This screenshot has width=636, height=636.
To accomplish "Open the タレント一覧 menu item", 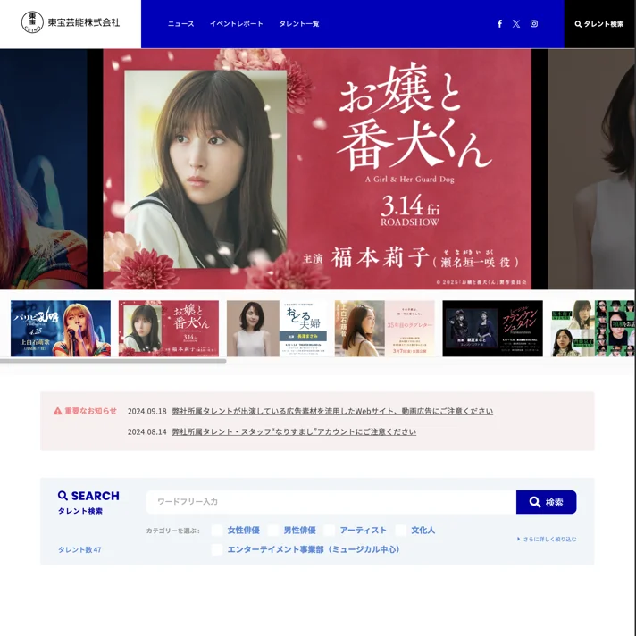I will click(299, 24).
